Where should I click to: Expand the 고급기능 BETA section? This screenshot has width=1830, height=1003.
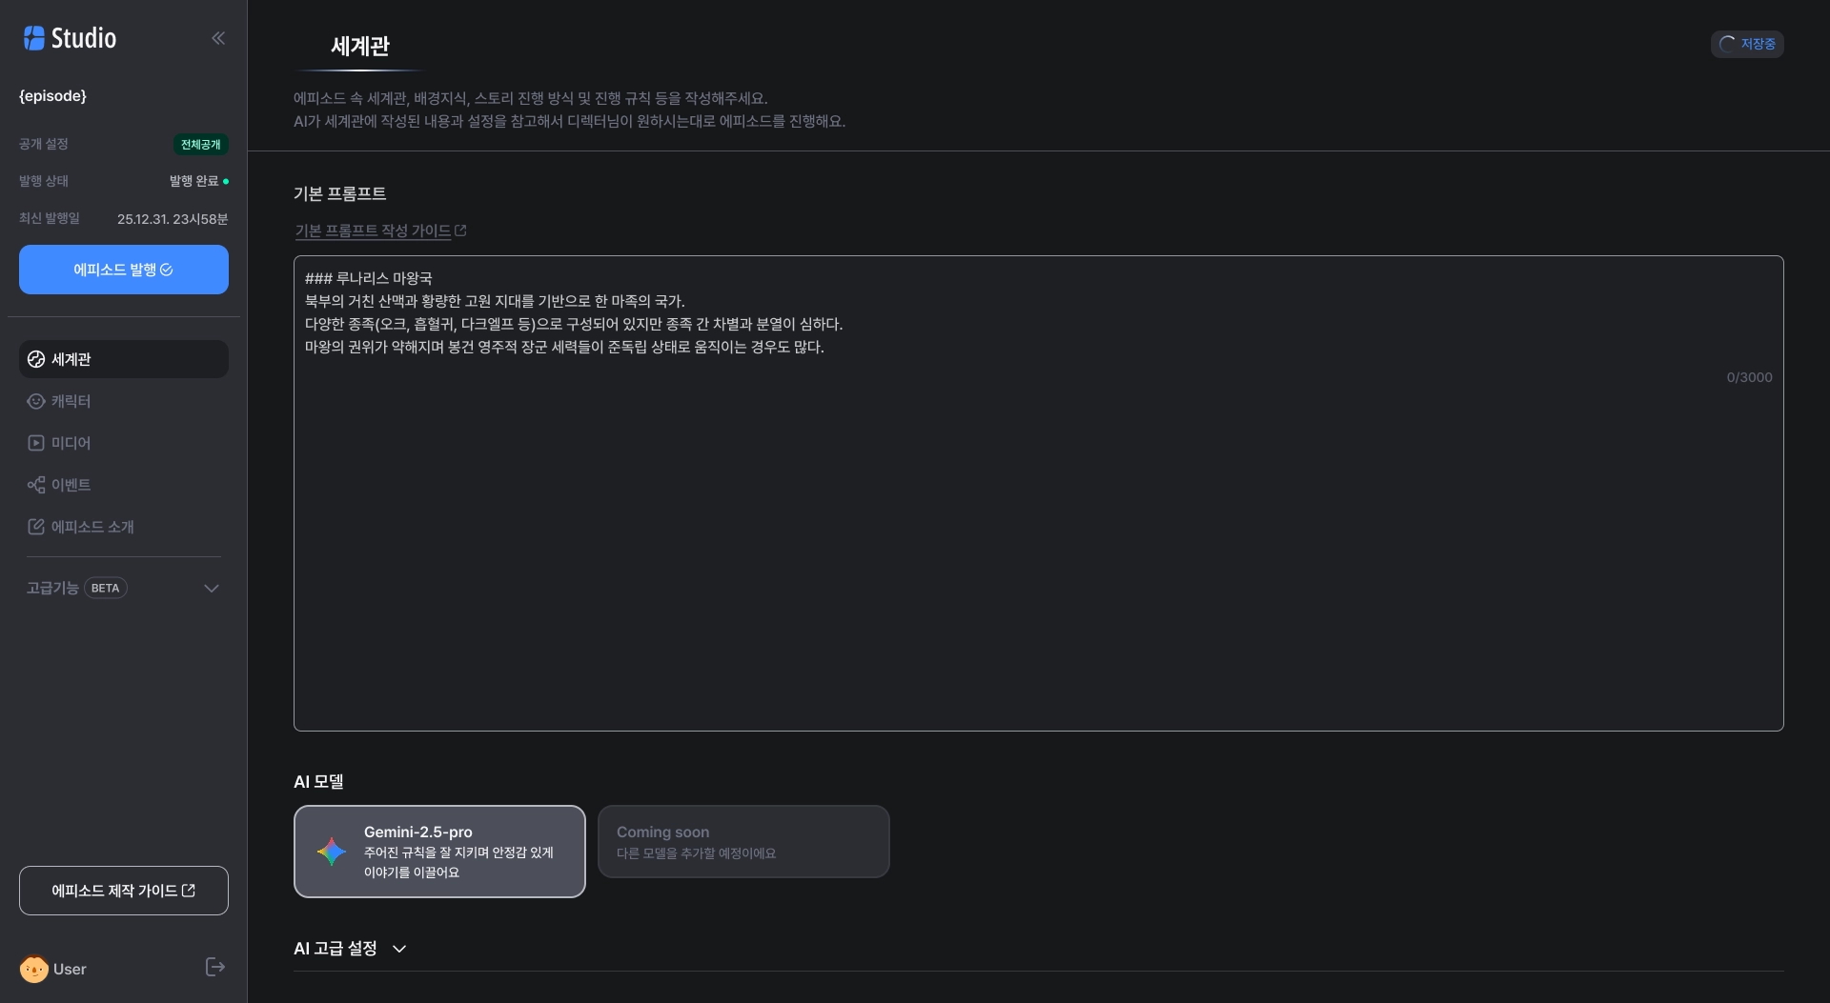pyautogui.click(x=212, y=588)
